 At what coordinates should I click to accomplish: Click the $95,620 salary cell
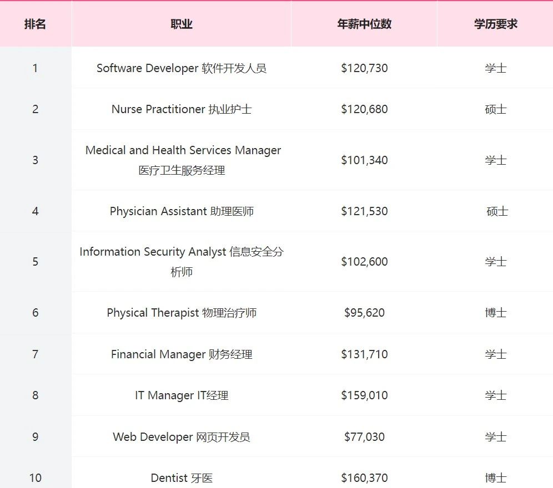coord(364,313)
